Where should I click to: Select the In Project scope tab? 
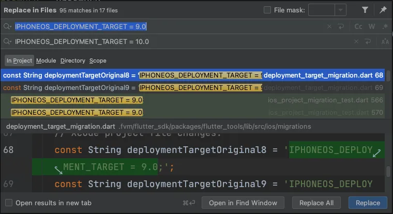pos(19,60)
